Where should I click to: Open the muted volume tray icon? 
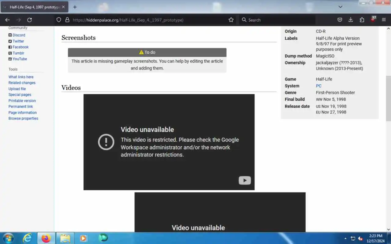tap(360, 239)
